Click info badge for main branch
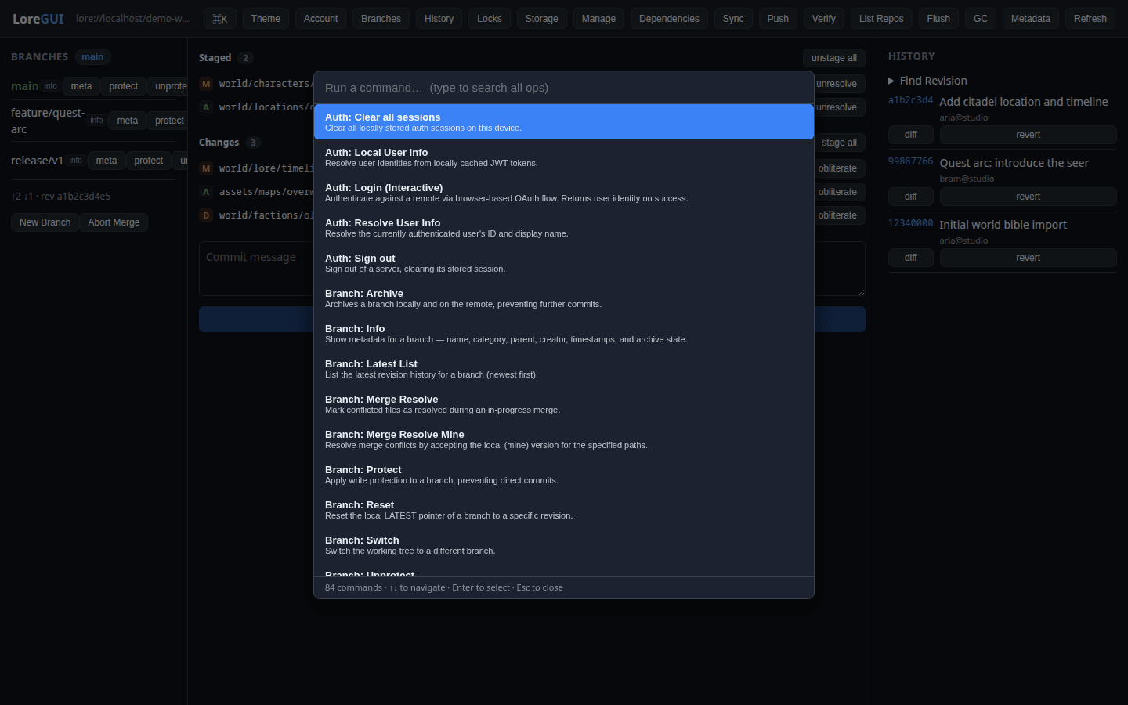1128x705 pixels. point(51,86)
